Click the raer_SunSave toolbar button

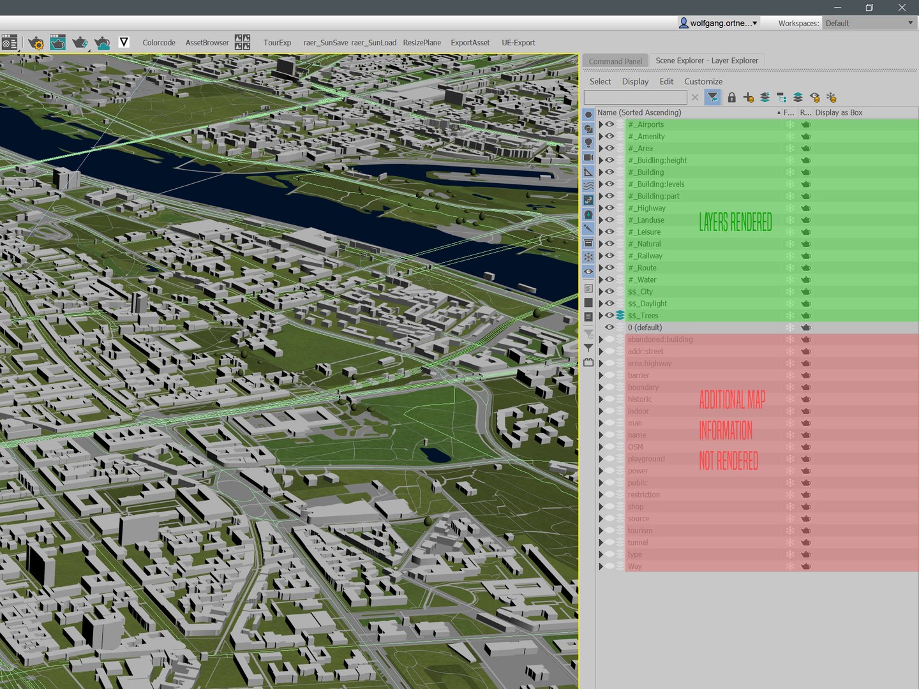click(325, 43)
